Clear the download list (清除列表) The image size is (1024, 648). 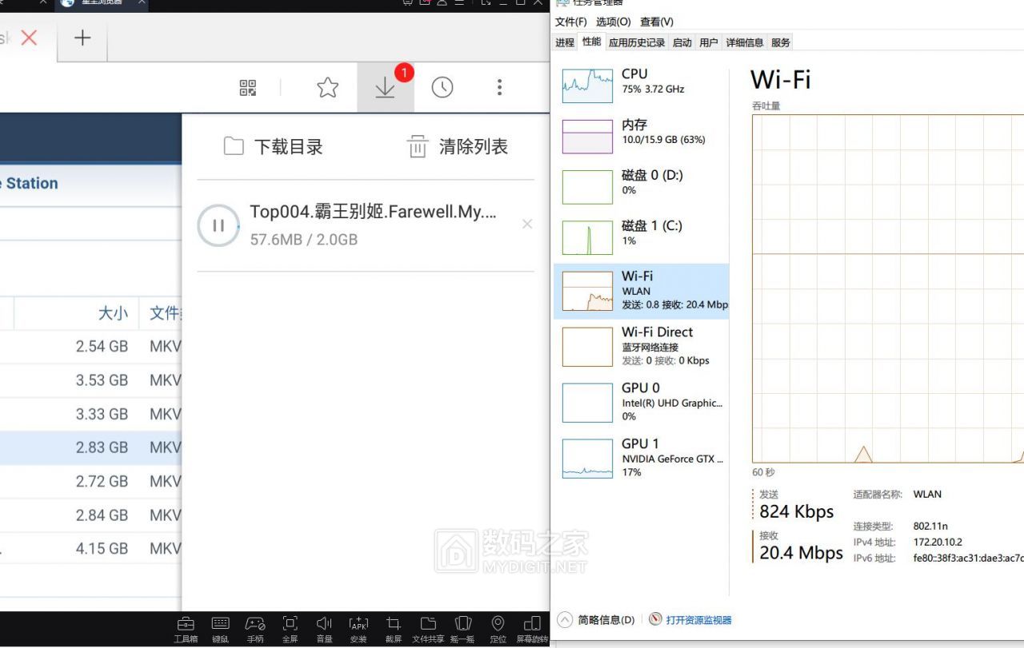tap(458, 146)
